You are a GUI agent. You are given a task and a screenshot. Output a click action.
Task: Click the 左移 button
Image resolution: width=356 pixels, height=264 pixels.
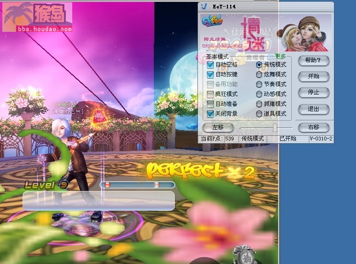[x=218, y=128]
